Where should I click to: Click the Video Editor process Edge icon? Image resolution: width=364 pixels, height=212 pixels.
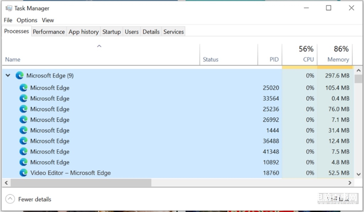23,173
